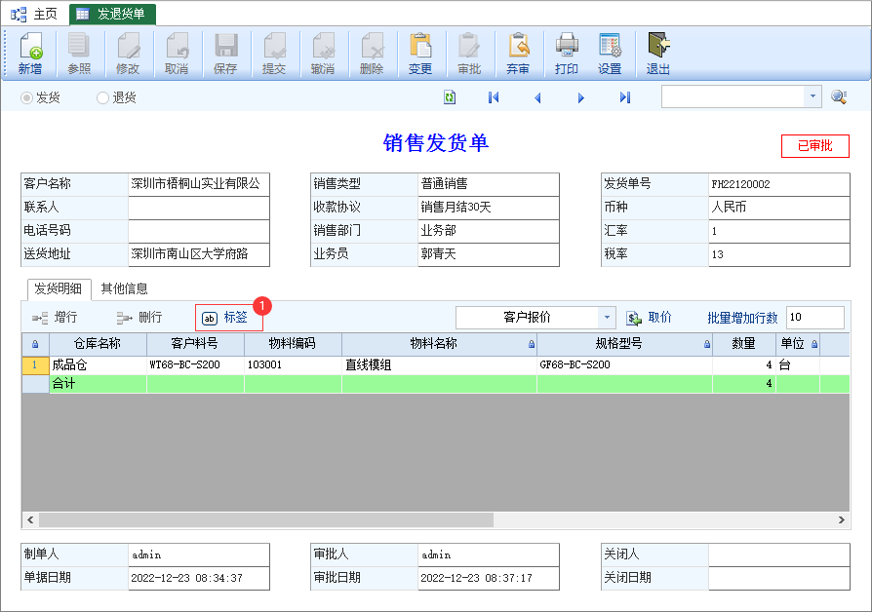Click the green refresh document icon
The width and height of the screenshot is (872, 612).
450,97
